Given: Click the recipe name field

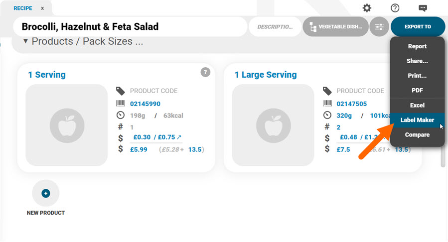Looking at the screenshot, I should (x=130, y=27).
